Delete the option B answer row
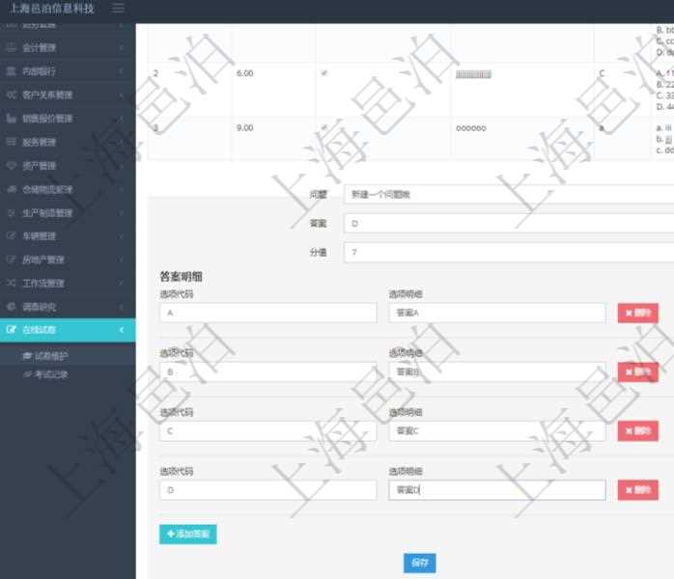The height and width of the screenshot is (579, 674). tap(638, 372)
